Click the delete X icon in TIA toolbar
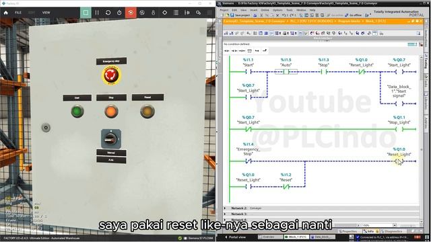The image size is (431, 242). [277, 15]
